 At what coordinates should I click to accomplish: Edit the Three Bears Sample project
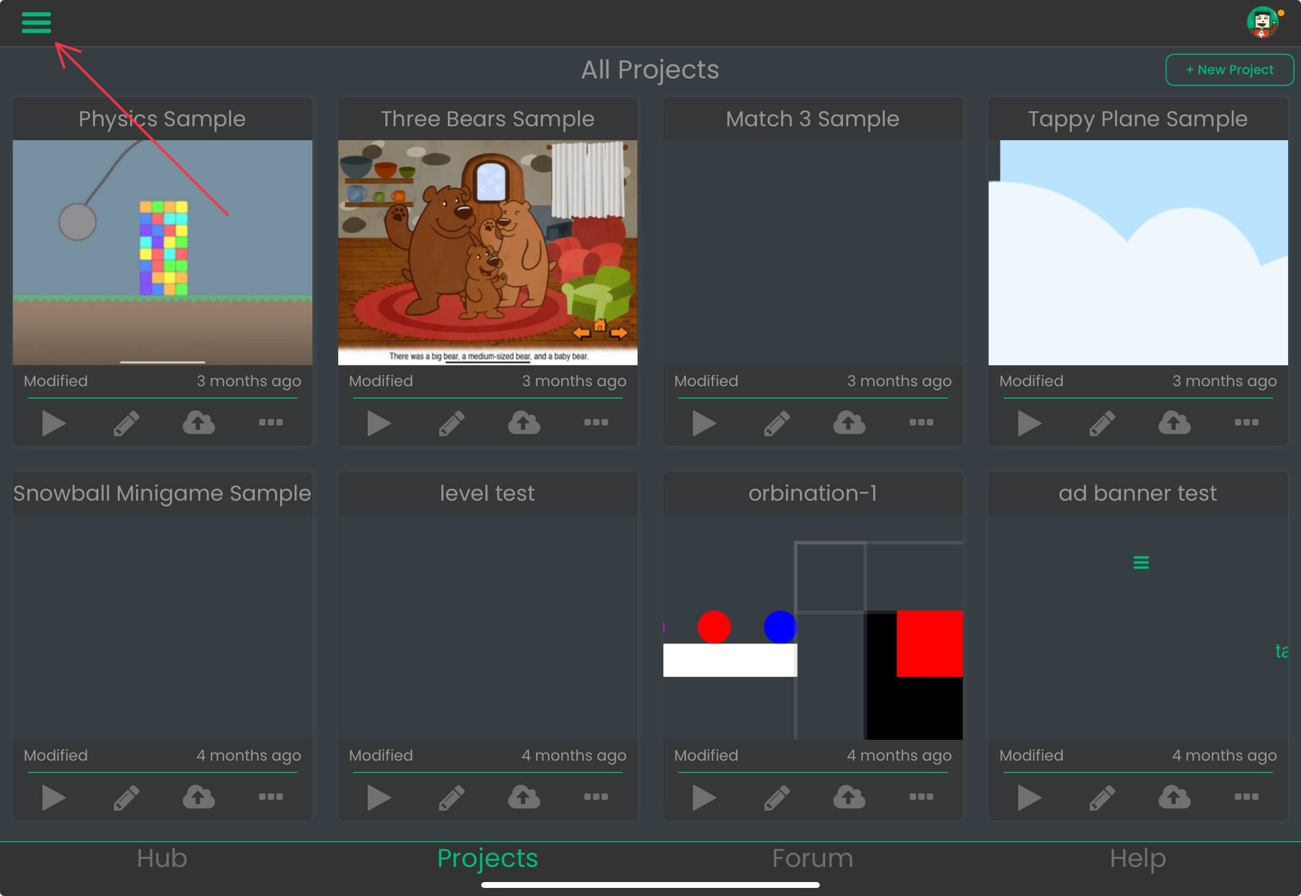(452, 423)
